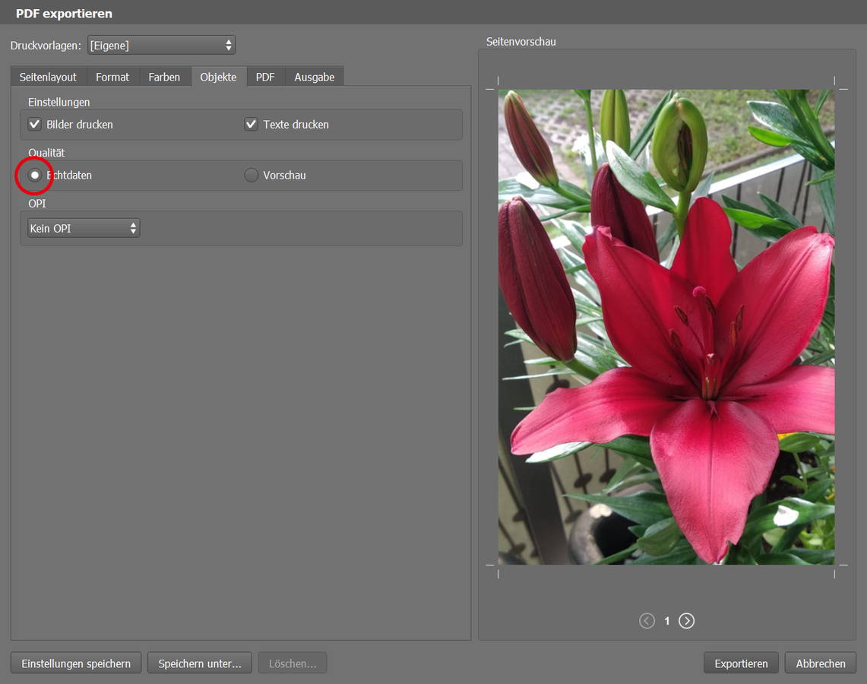This screenshot has height=684, width=867.
Task: Open the Kein OPI dropdown
Action: [x=84, y=228]
